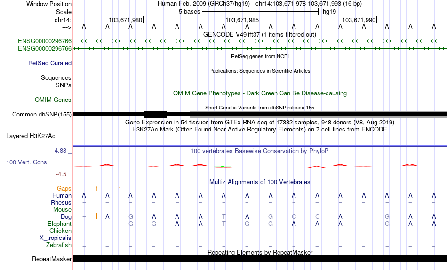The image size is (447, 270).
Task: Click 100 vertebrates Basewise Conservation by PhyloP title
Action: click(259, 151)
